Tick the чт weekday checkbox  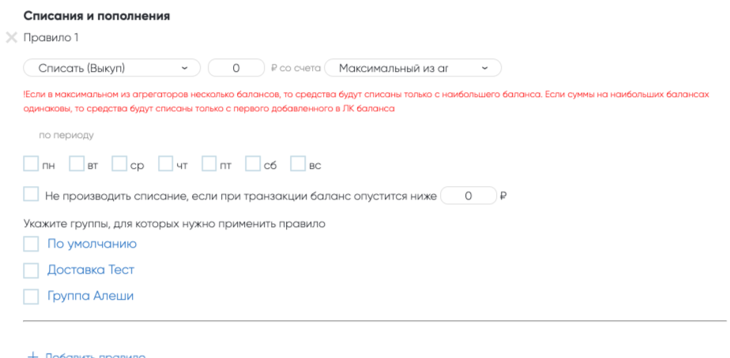point(165,164)
